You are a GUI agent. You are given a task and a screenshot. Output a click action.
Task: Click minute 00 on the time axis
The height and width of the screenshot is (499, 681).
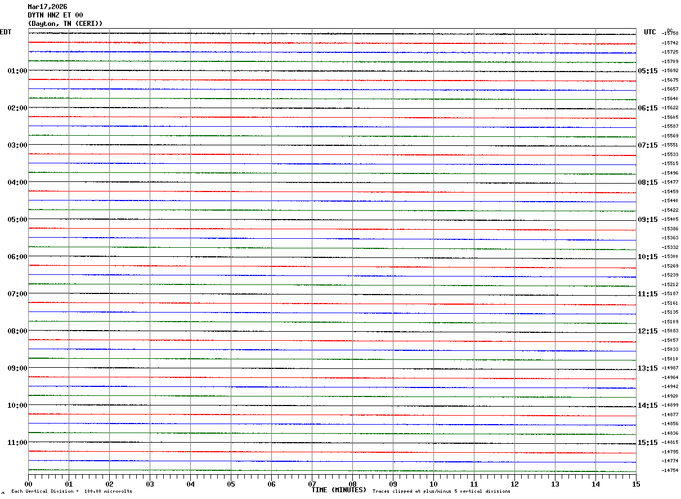28,484
